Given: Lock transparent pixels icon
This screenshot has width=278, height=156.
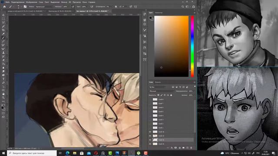Looking at the screenshot, I should pos(158,95).
